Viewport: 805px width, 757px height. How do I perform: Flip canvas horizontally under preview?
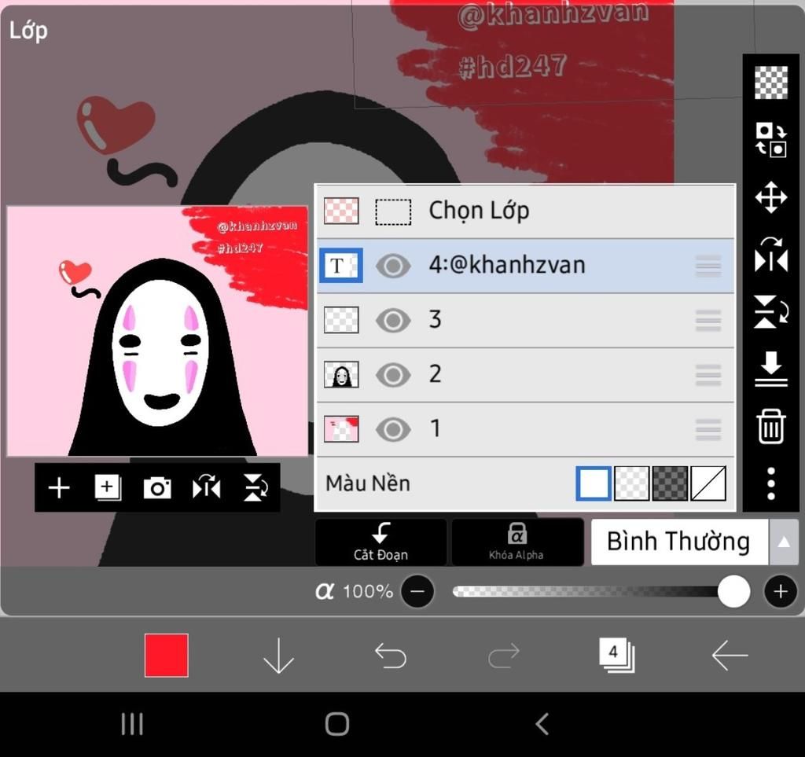tap(207, 487)
